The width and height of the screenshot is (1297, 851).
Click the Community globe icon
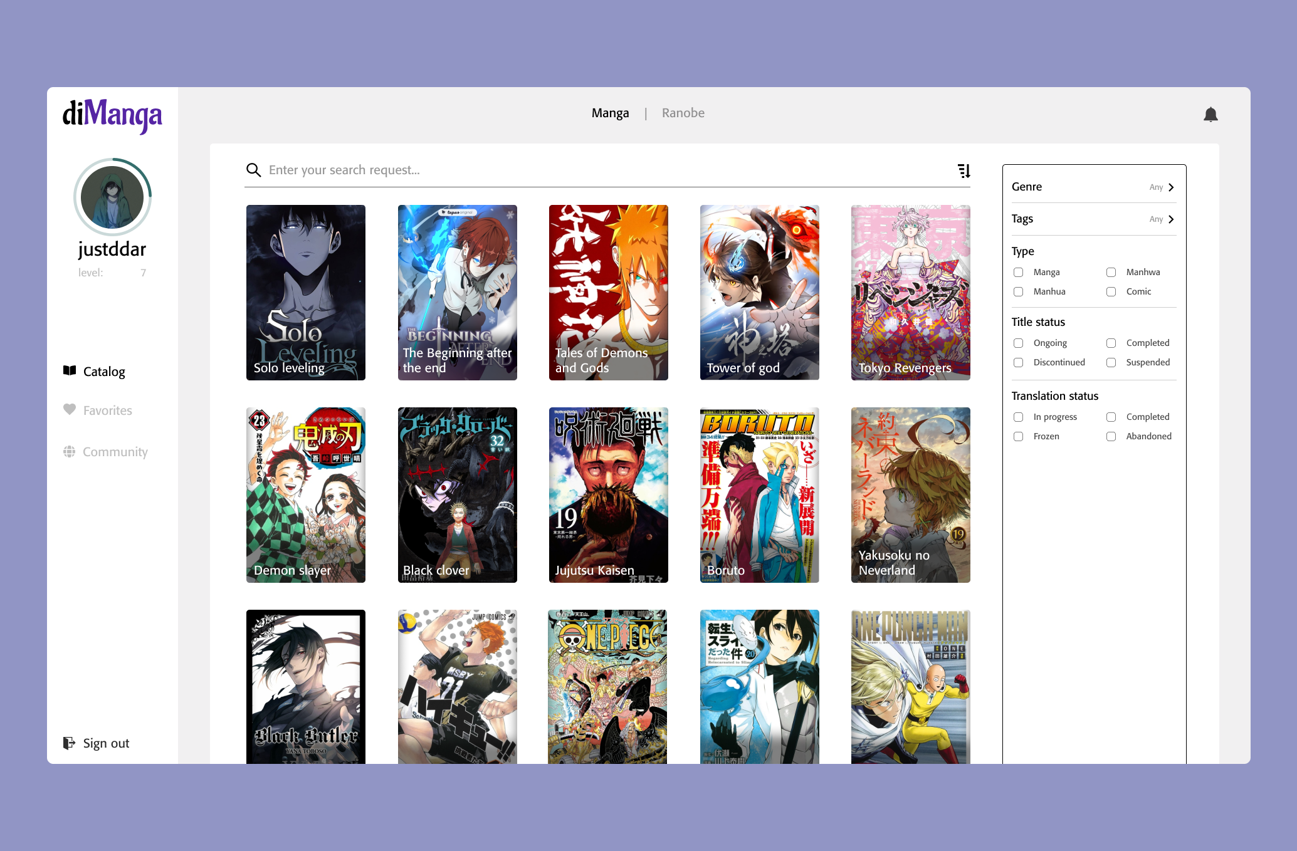click(70, 452)
